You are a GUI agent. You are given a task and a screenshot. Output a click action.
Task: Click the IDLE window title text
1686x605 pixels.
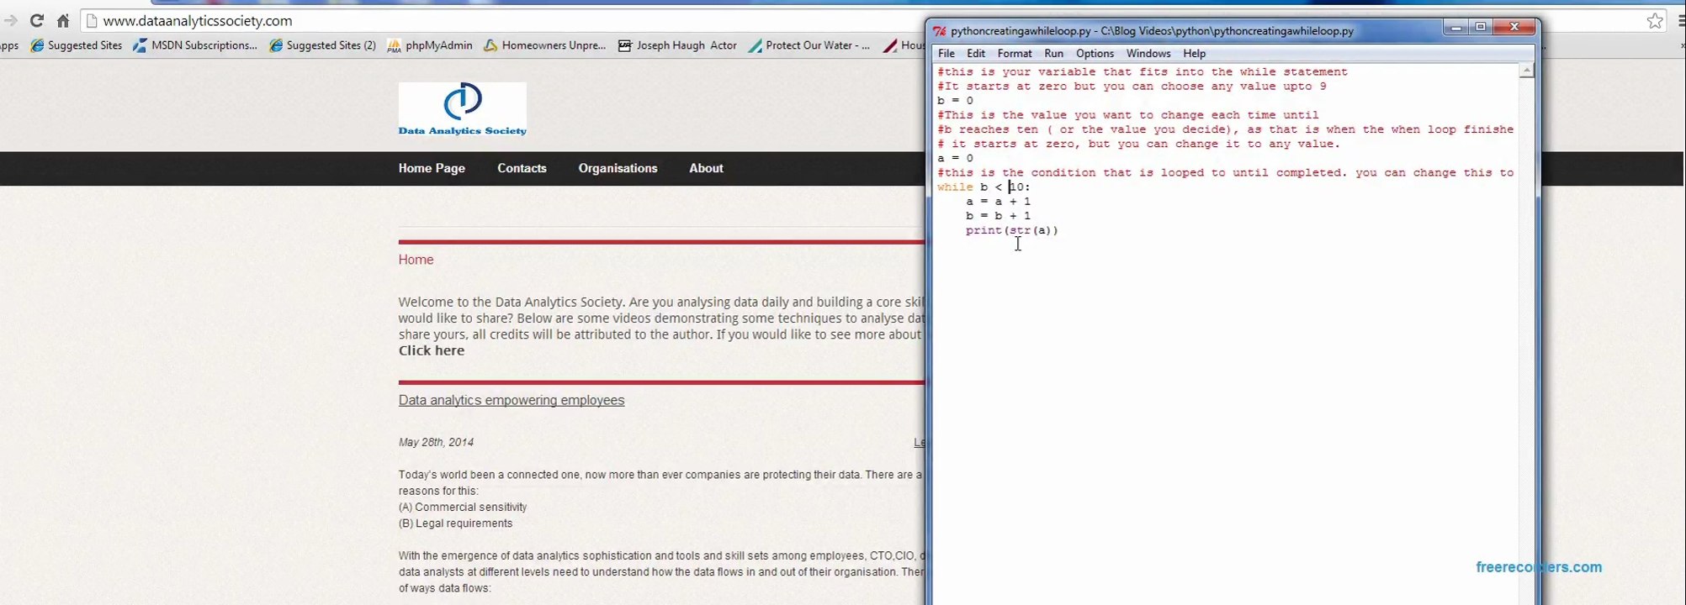1152,31
